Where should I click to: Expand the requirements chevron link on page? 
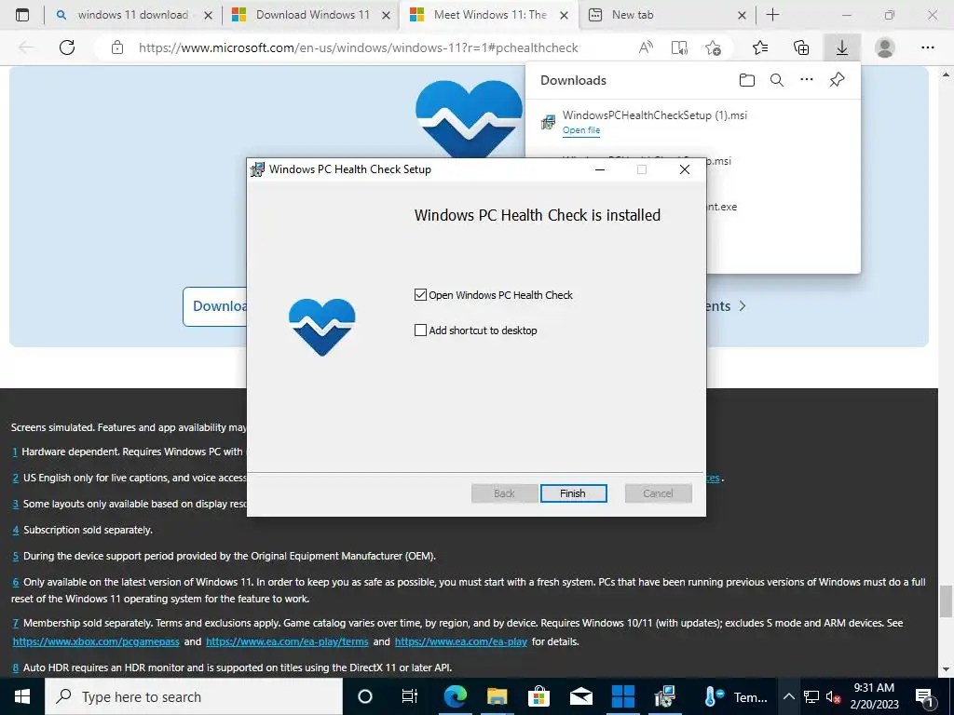click(x=743, y=305)
